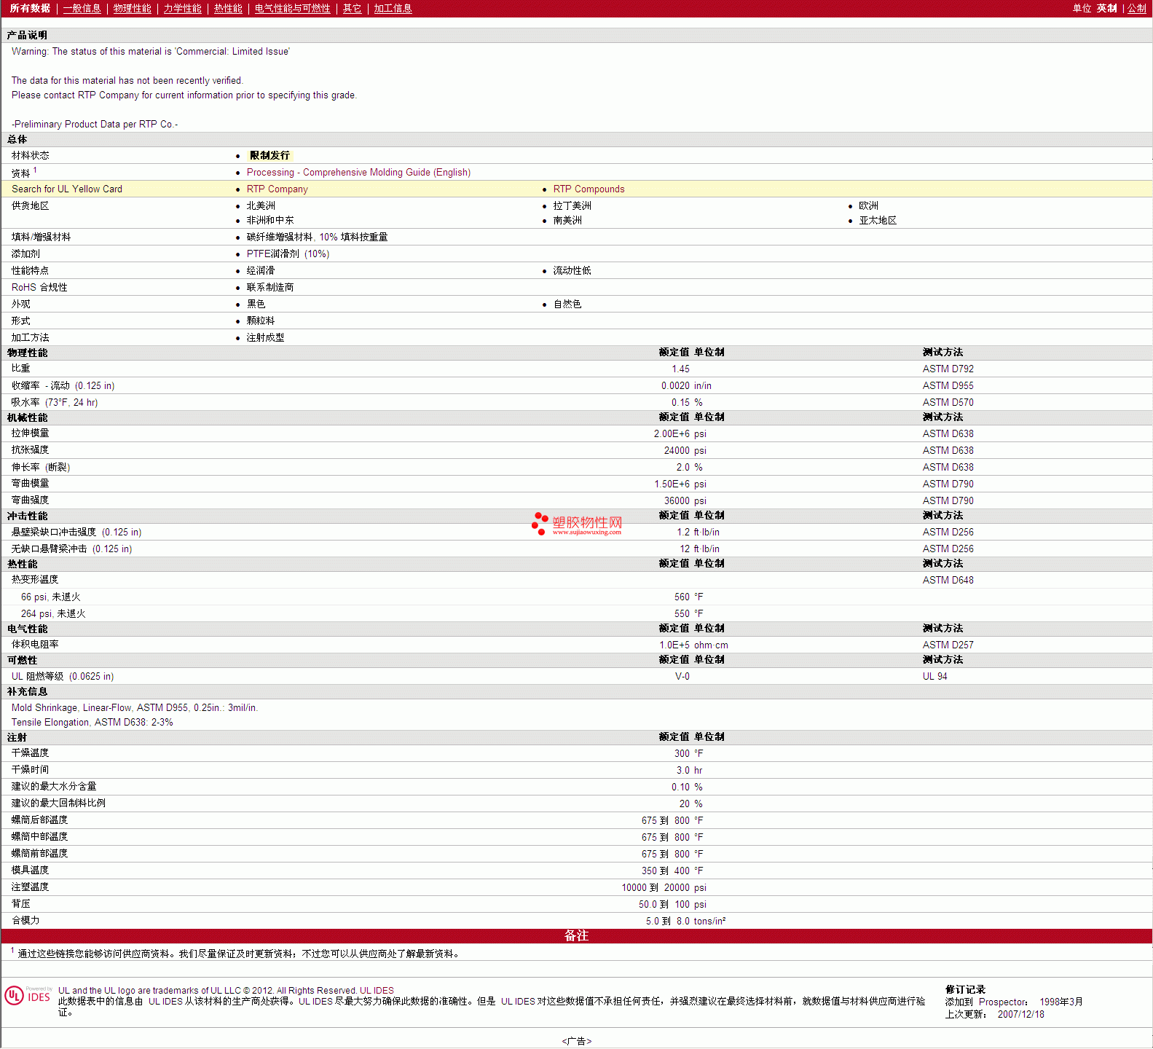Viewport: 1153px width, 1049px height.
Task: Click the footnote marker beside 资料
Action: click(35, 170)
